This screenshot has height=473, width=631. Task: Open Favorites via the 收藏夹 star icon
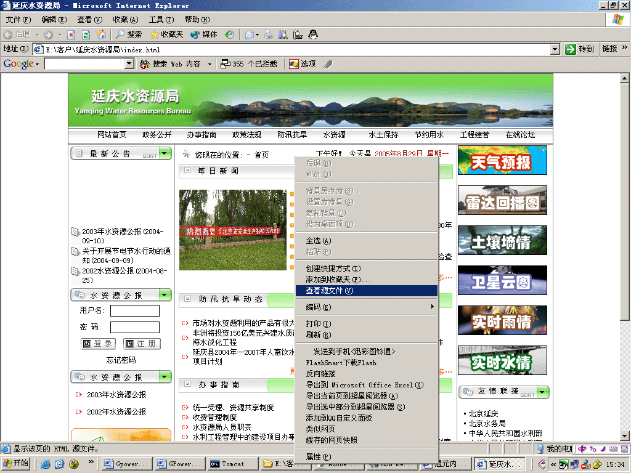pos(154,34)
